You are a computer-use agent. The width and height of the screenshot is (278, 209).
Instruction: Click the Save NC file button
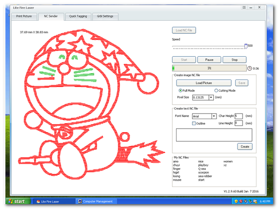click(242, 83)
